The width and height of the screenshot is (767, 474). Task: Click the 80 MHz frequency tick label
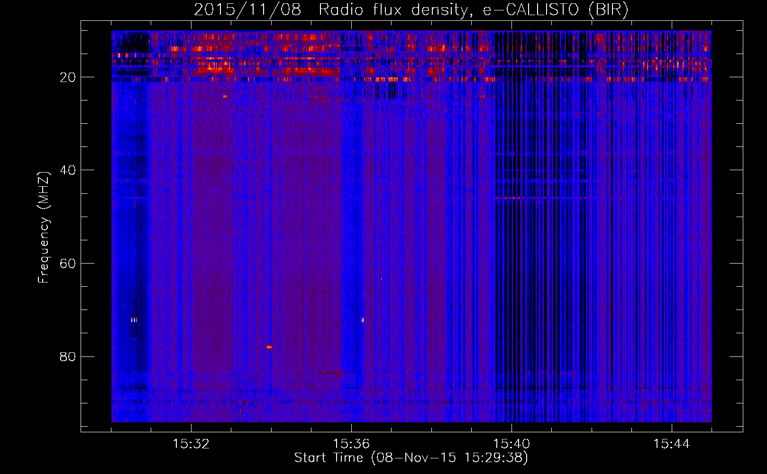[68, 356]
